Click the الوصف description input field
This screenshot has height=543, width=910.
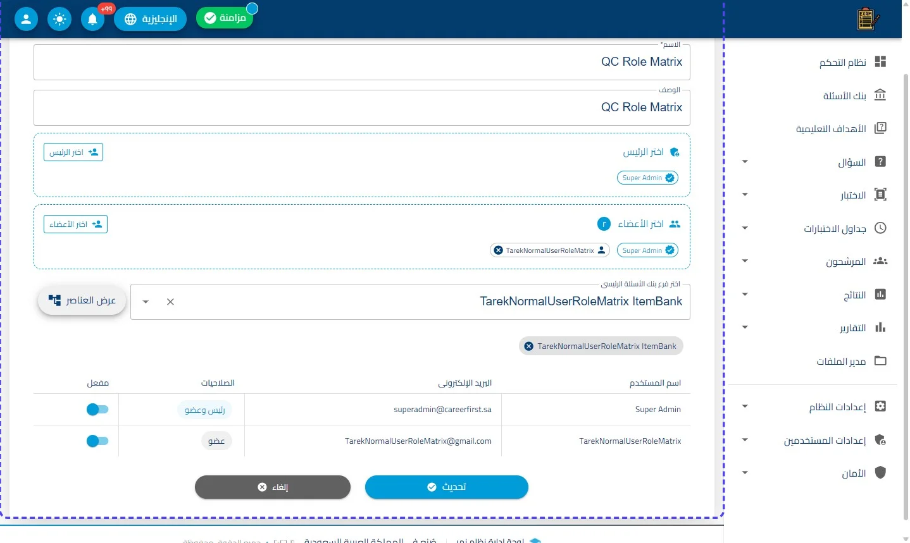[x=362, y=107]
